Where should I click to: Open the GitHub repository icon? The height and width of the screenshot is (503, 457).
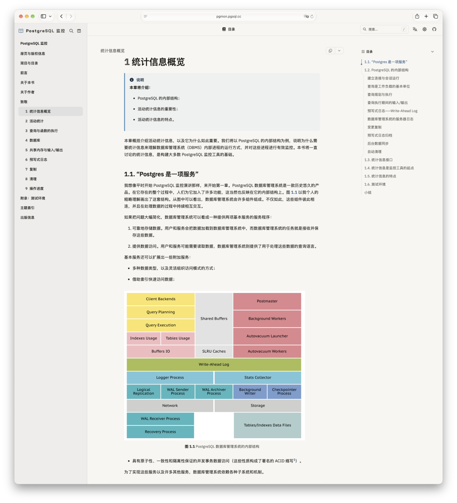434,29
